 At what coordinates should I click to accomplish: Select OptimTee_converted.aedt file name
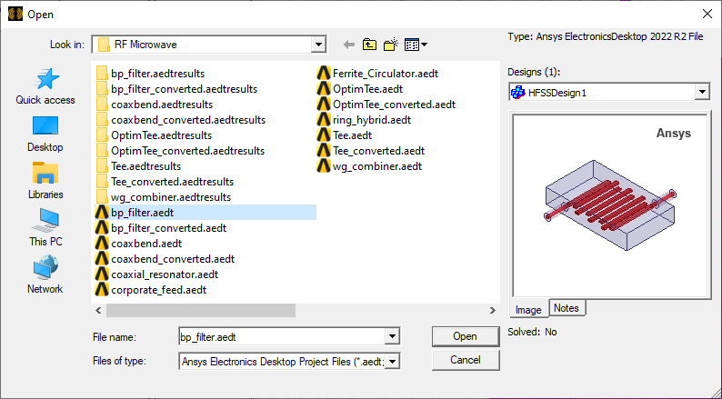click(x=394, y=105)
